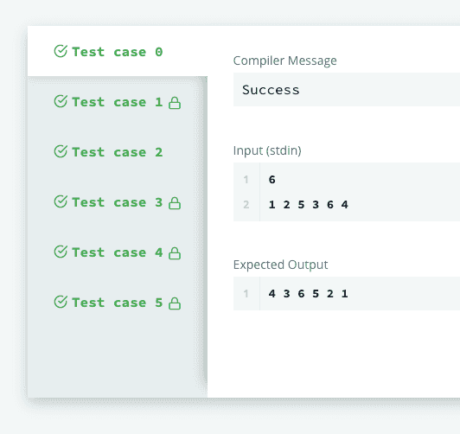View the Test case 5 tab

click(x=118, y=303)
